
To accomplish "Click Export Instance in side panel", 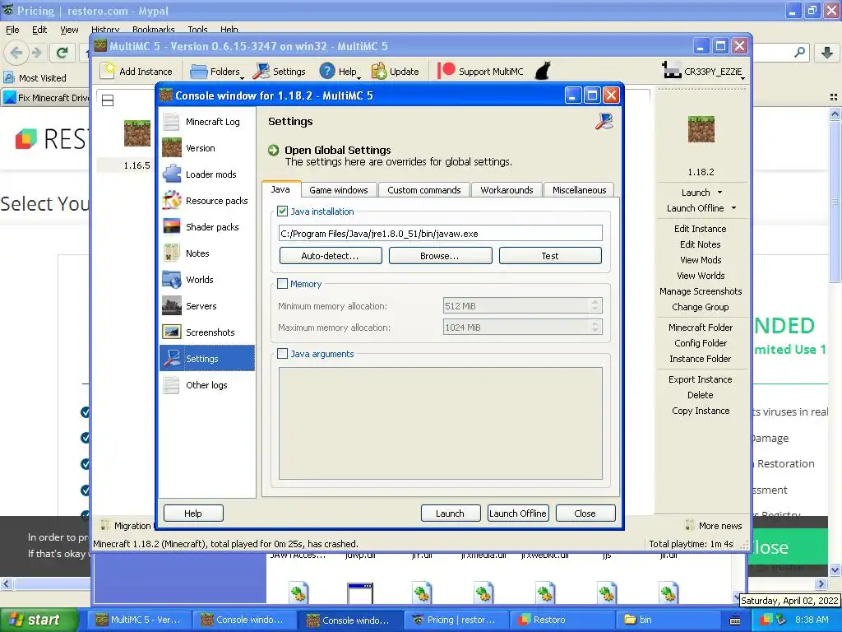I will (701, 379).
